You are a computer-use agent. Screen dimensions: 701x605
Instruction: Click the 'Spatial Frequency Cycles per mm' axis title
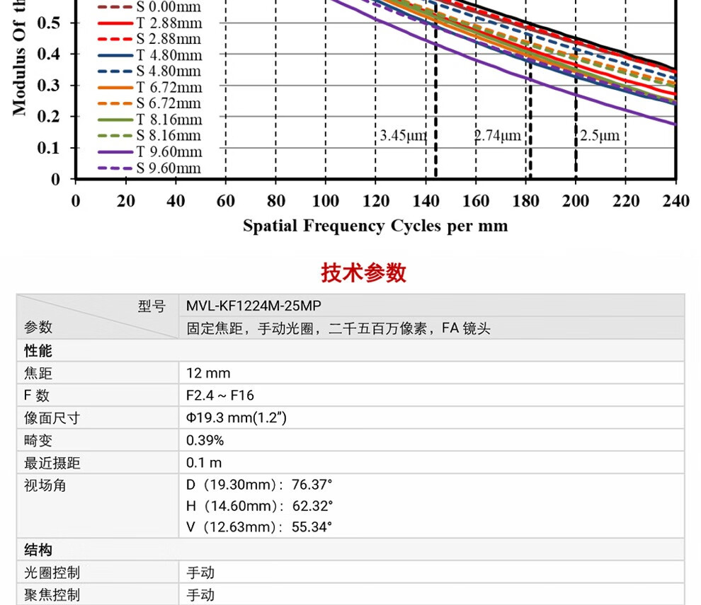click(375, 226)
